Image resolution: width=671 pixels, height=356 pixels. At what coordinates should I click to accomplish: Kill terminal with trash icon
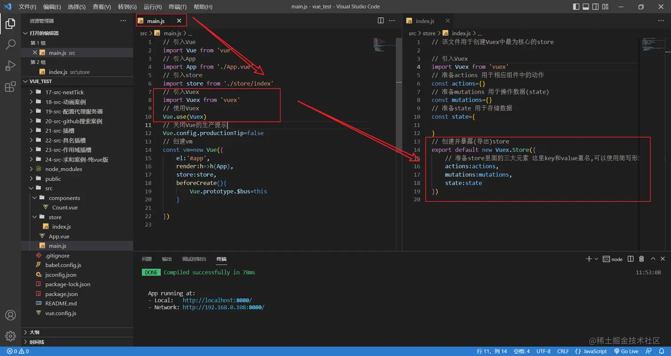point(642,259)
